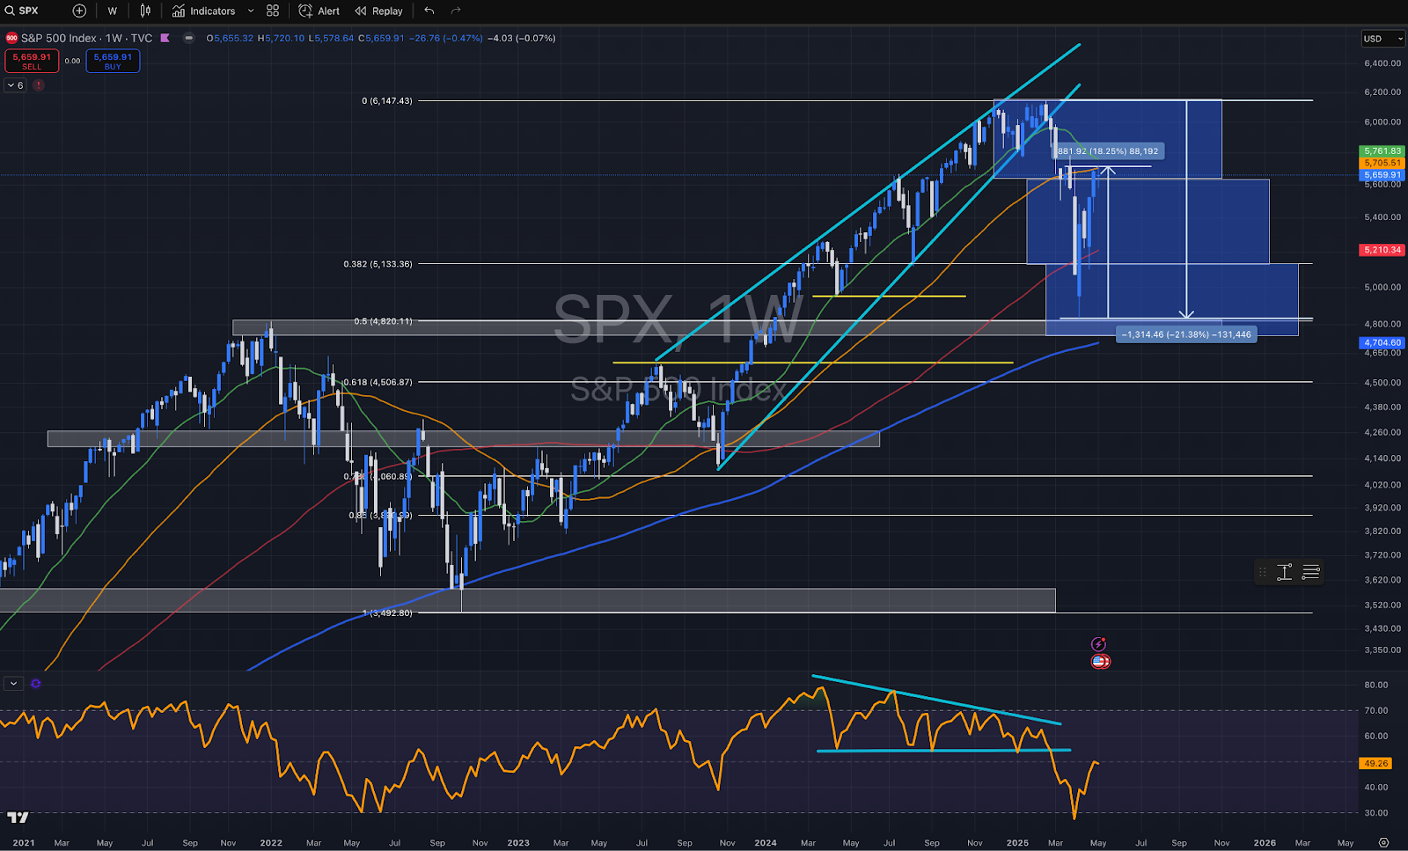
Task: Click the S&P 500 Index chart title
Action: (x=86, y=38)
